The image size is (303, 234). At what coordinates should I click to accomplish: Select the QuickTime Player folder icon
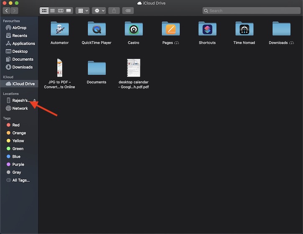coord(97,28)
